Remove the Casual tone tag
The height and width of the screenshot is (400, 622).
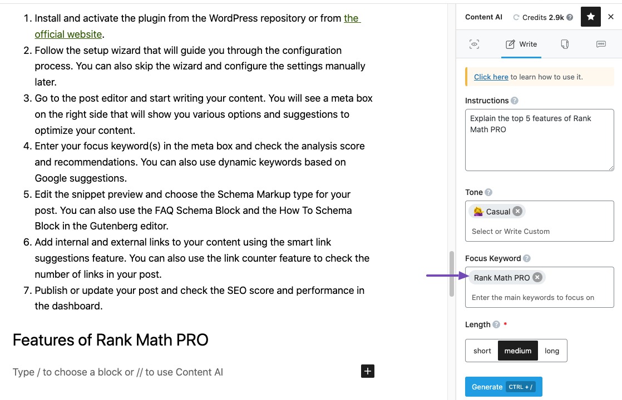tap(517, 211)
